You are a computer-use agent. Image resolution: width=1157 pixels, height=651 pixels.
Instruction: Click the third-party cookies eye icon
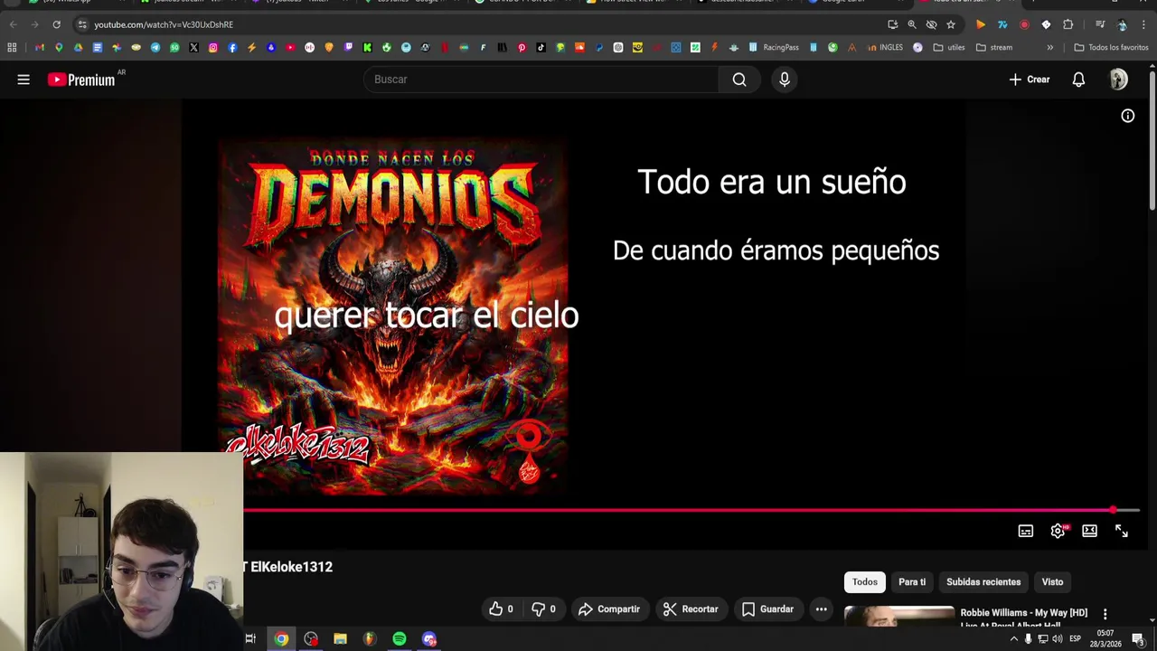click(931, 24)
